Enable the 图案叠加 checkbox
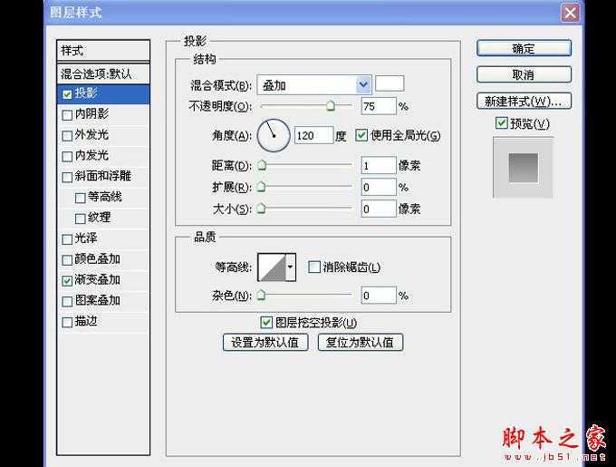Screen dimensions: 616x467 point(67,301)
